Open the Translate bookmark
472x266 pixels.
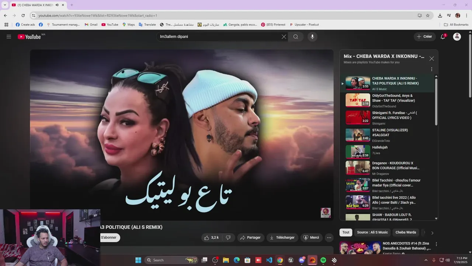click(x=147, y=25)
